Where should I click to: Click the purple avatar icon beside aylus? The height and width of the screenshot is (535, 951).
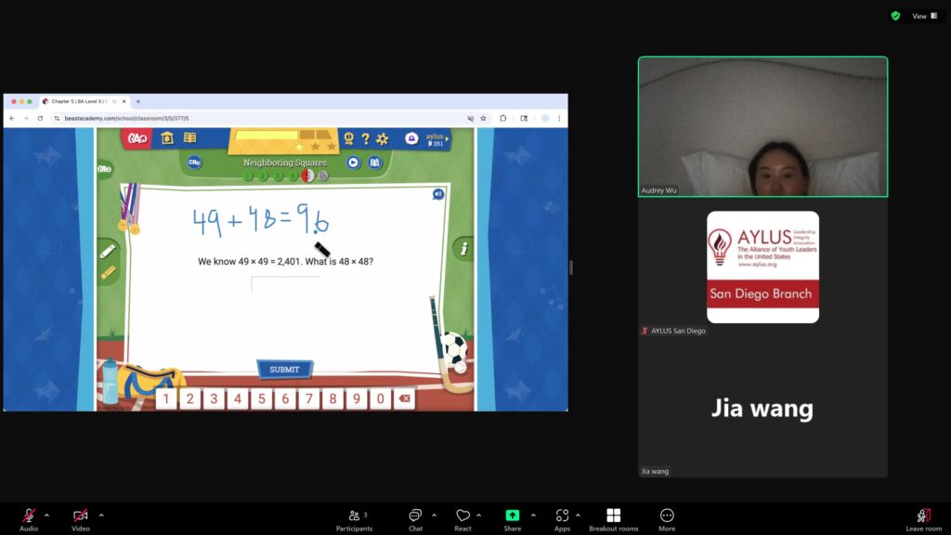[411, 139]
